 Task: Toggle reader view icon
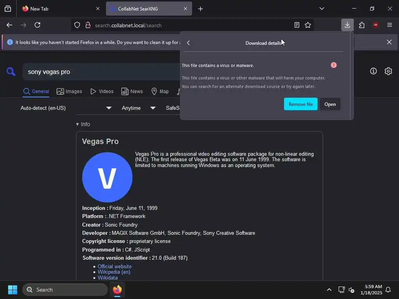[297, 25]
